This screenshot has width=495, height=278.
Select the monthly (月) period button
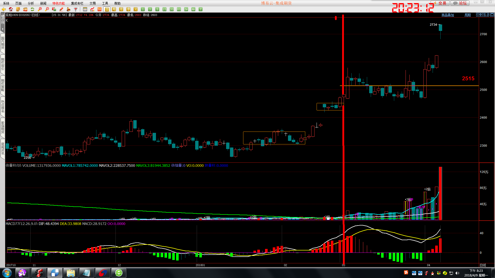[x=121, y=9]
